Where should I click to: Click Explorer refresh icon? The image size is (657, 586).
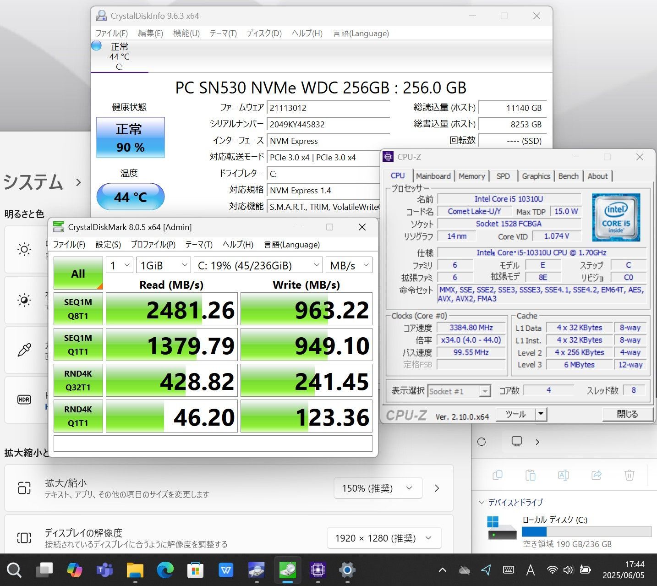click(x=482, y=442)
